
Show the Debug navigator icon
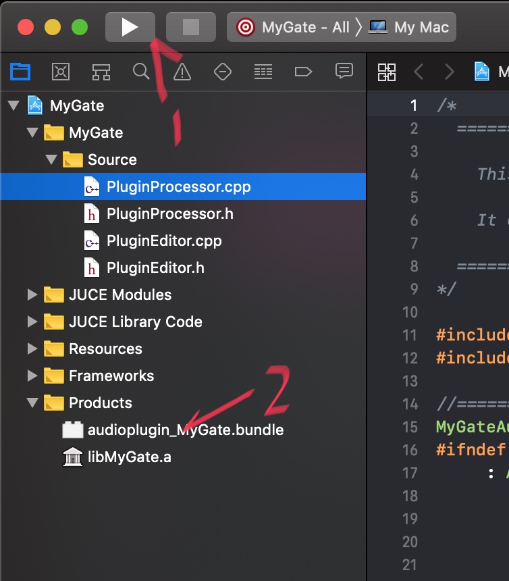coord(263,71)
